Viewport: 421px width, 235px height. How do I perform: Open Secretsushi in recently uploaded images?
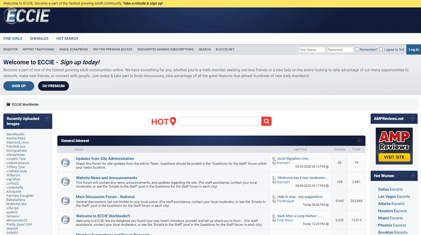(15, 134)
